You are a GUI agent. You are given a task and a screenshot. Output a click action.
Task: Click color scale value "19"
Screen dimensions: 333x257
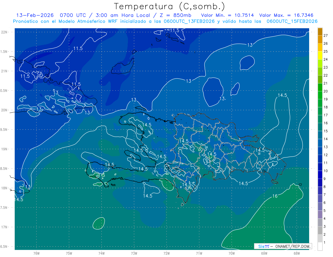(x=326, y=99)
